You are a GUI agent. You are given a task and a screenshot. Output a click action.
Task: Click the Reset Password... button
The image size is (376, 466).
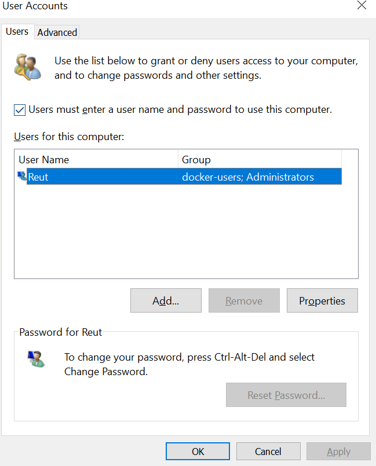[x=286, y=395]
